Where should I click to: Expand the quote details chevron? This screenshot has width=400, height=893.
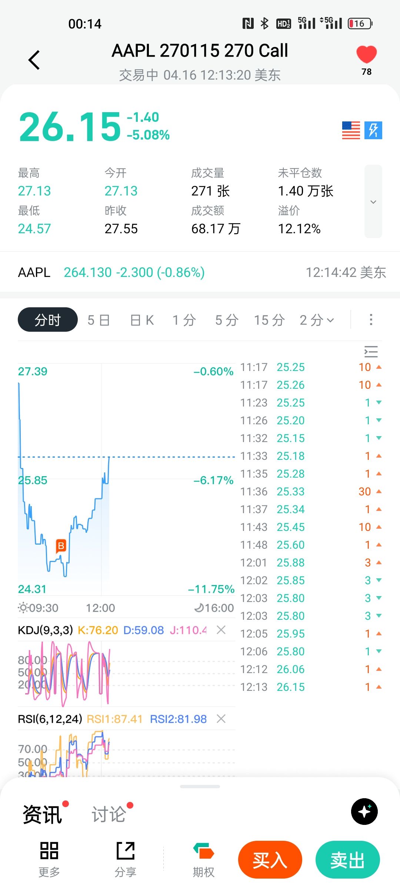coord(373,202)
